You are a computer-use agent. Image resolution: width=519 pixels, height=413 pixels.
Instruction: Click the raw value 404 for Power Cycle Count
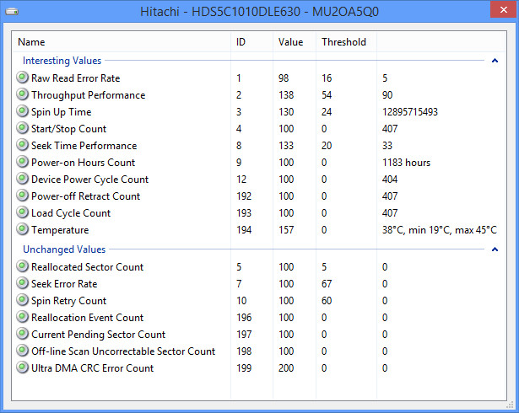pos(390,180)
